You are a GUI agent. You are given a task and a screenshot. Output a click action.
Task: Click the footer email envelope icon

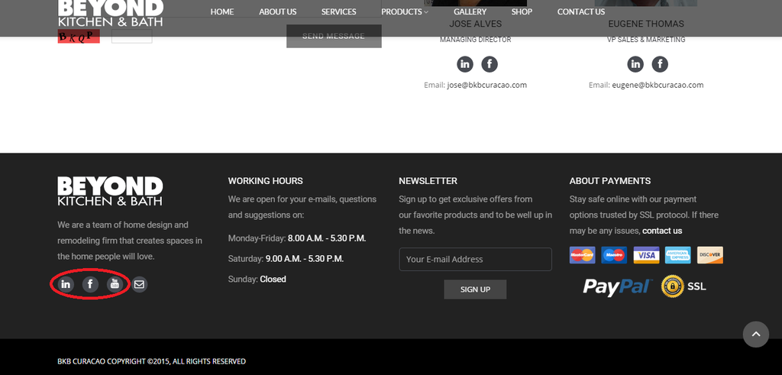[x=139, y=284]
